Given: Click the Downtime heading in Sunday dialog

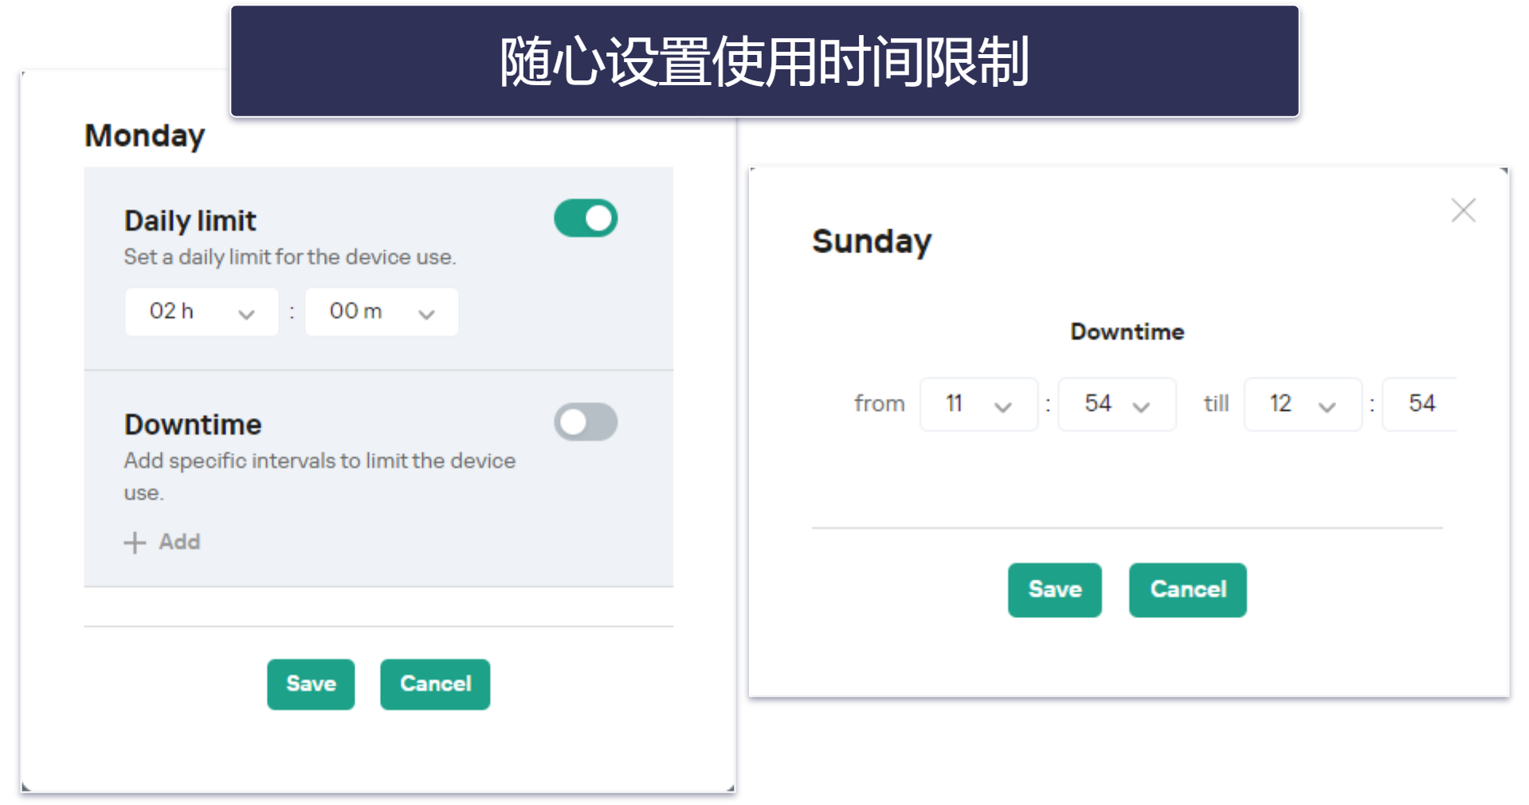Looking at the screenshot, I should (1127, 331).
